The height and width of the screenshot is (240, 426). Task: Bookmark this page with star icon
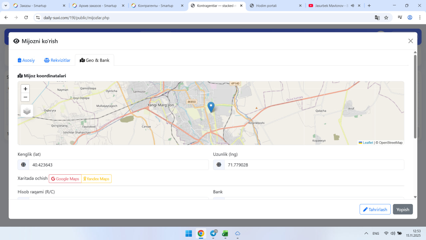point(386,18)
